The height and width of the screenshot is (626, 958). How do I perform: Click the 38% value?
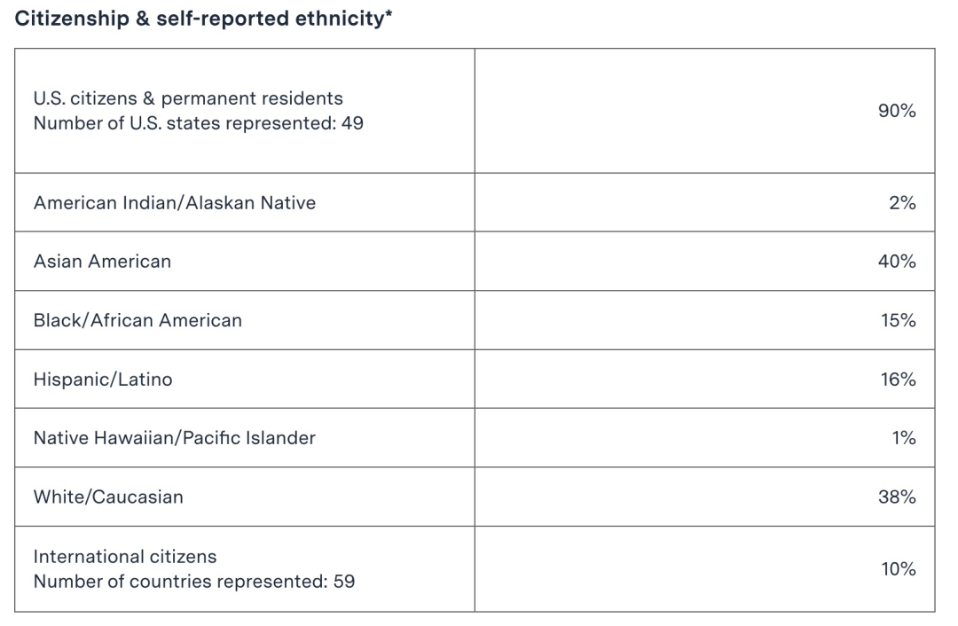(x=897, y=497)
